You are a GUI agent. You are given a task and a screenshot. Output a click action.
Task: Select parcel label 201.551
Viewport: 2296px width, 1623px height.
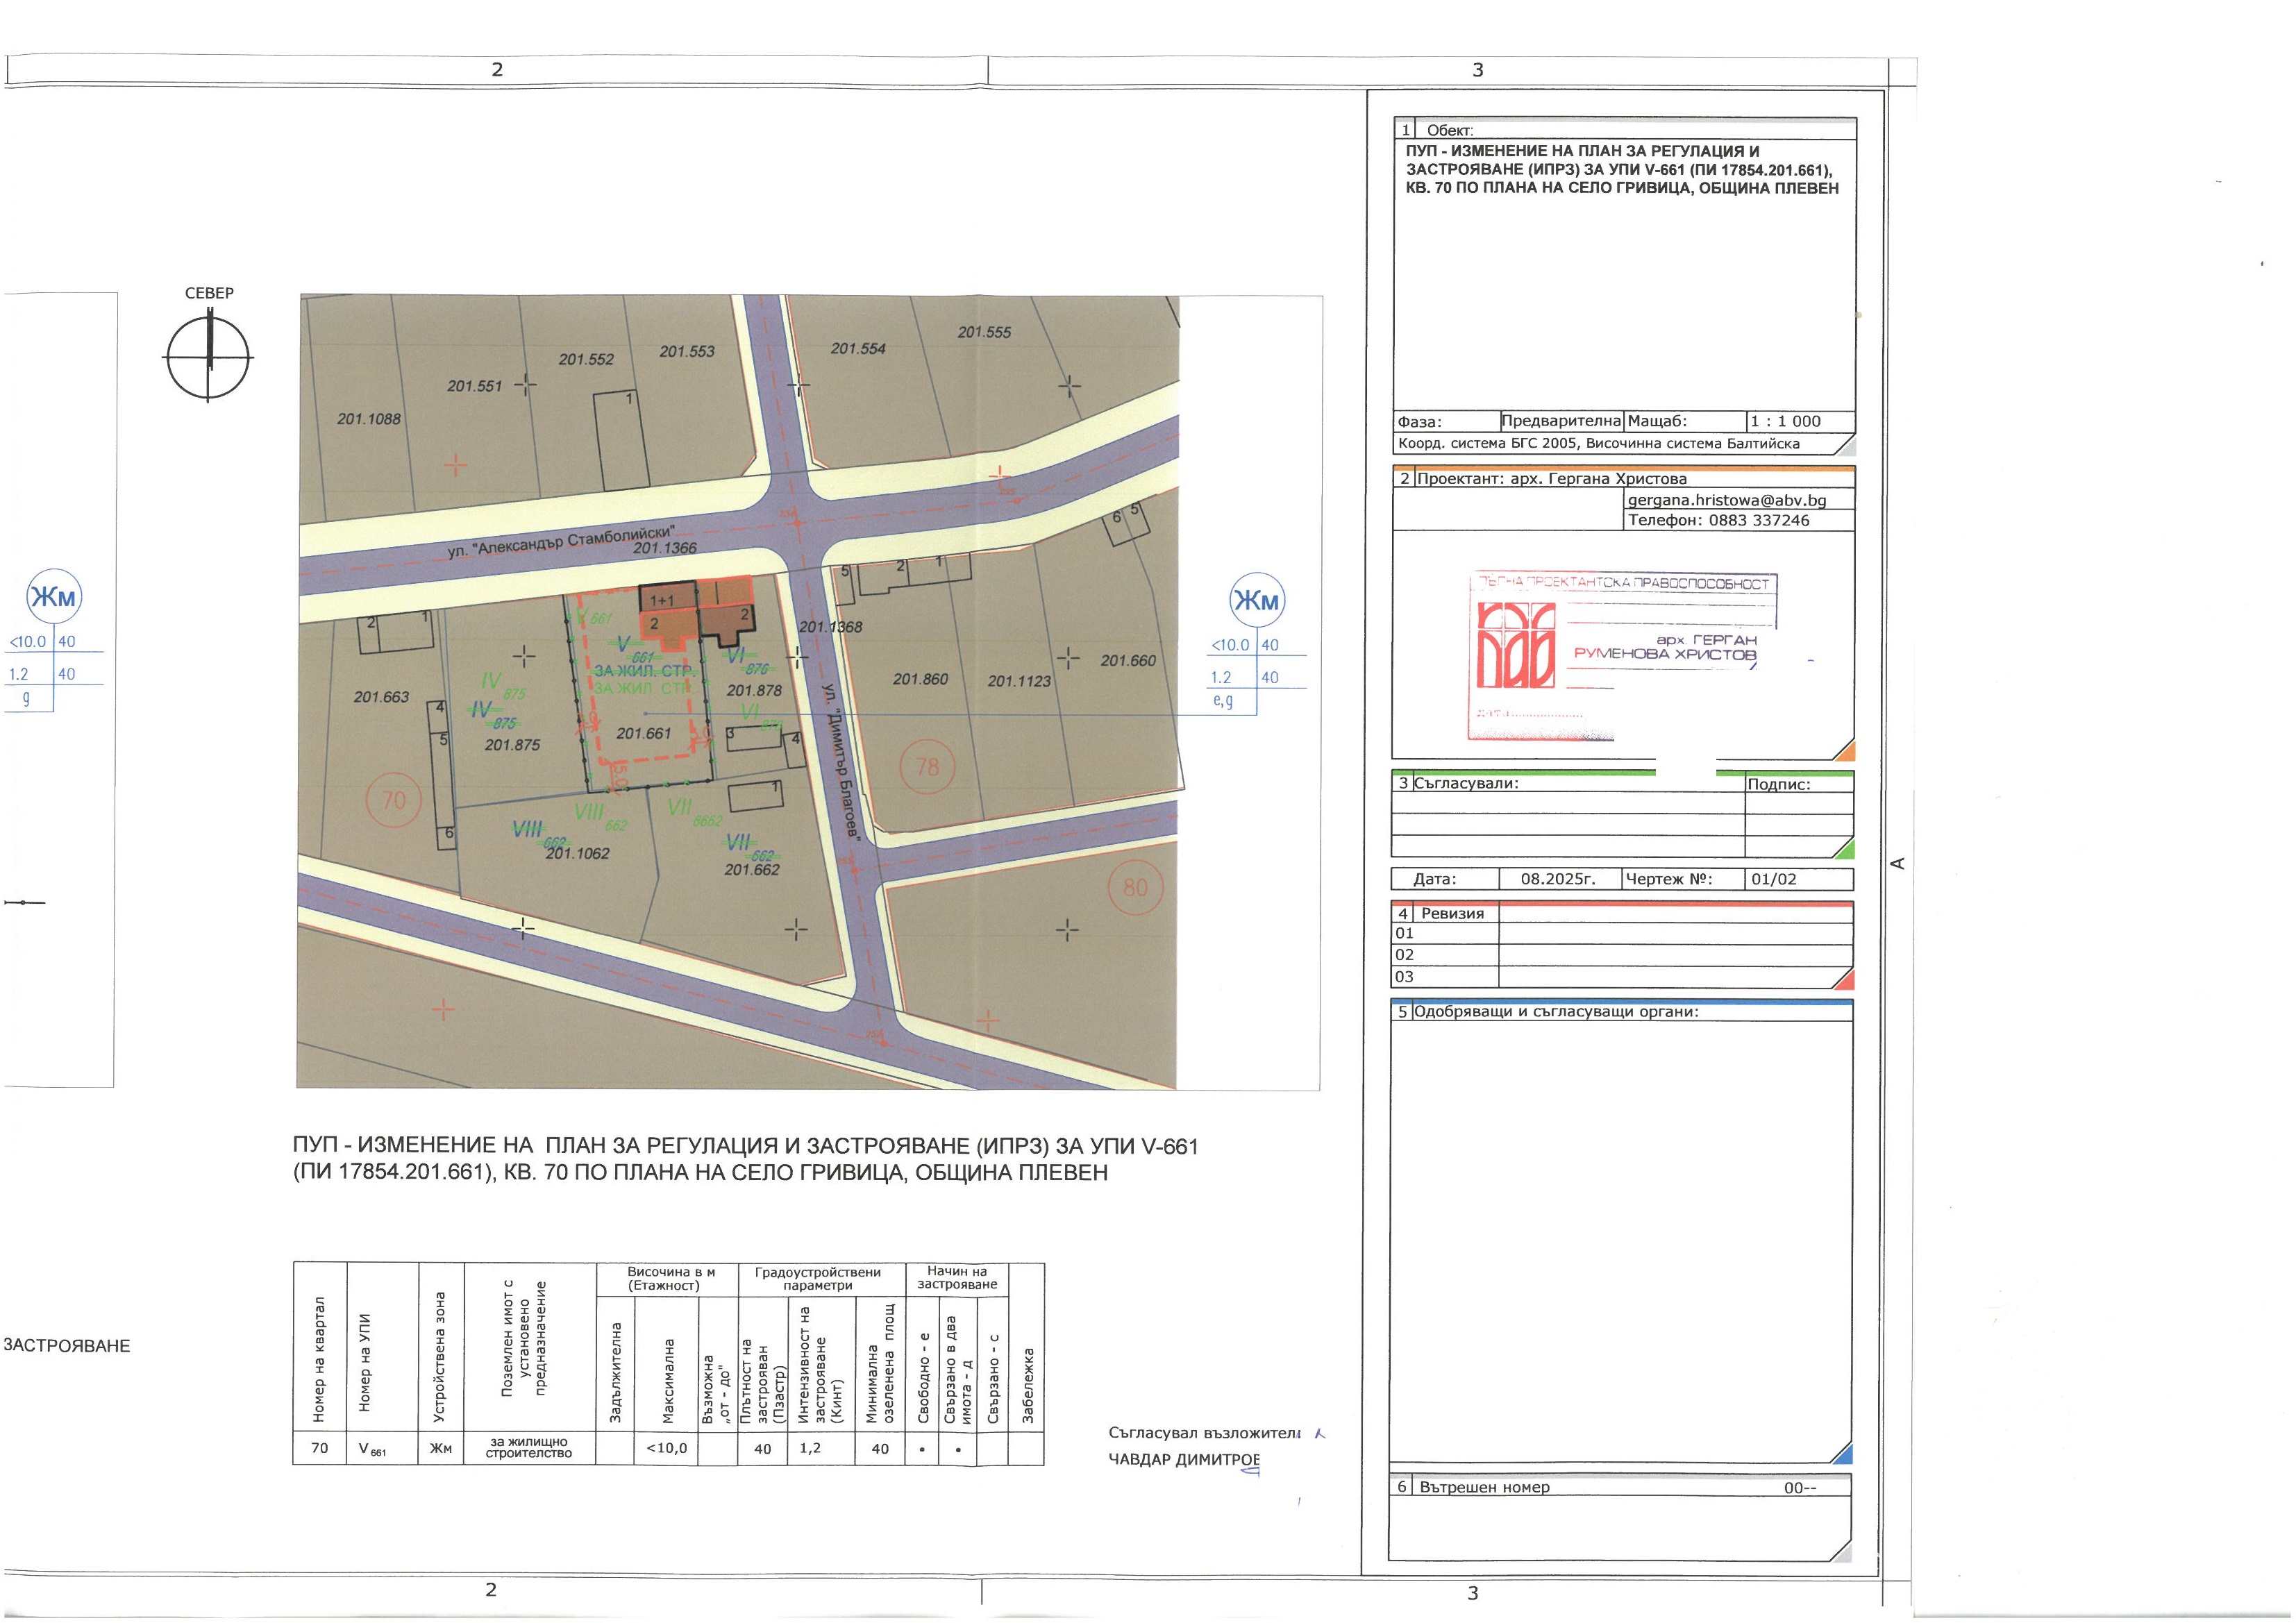click(475, 386)
